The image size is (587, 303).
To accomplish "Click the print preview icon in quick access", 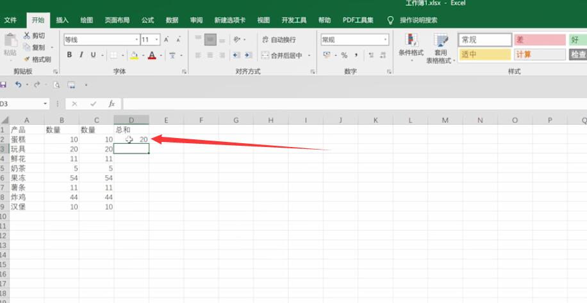I will [56, 85].
